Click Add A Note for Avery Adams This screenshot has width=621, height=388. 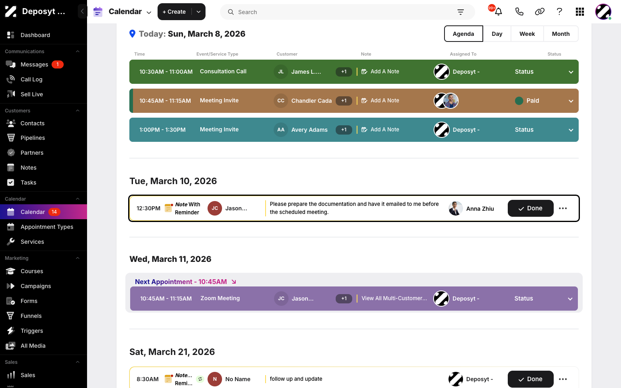pos(380,130)
